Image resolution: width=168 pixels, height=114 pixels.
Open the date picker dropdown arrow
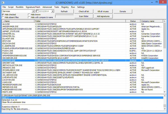coord(53,11)
